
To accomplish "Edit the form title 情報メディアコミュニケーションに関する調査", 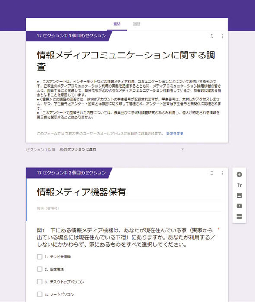I will [126, 61].
